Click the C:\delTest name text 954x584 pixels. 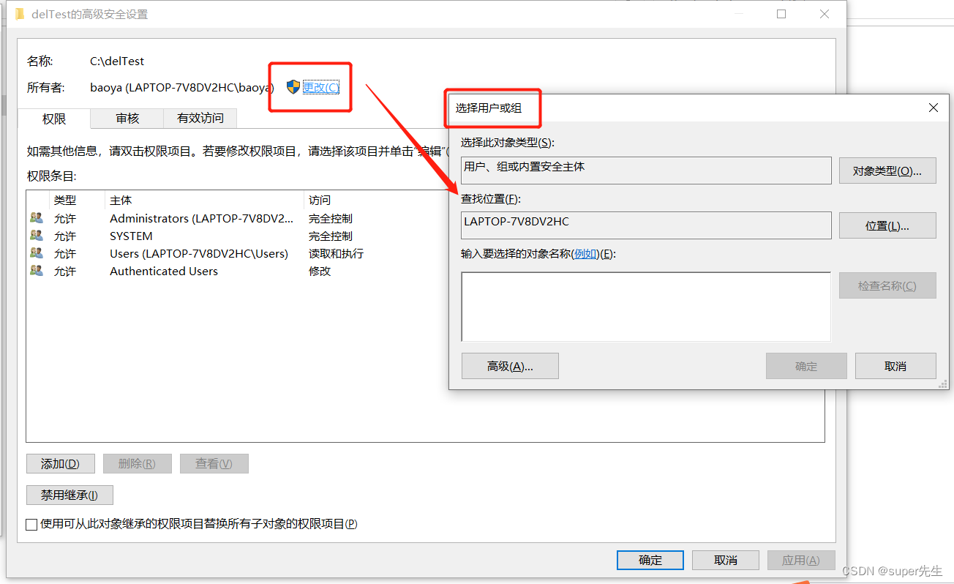coord(117,61)
